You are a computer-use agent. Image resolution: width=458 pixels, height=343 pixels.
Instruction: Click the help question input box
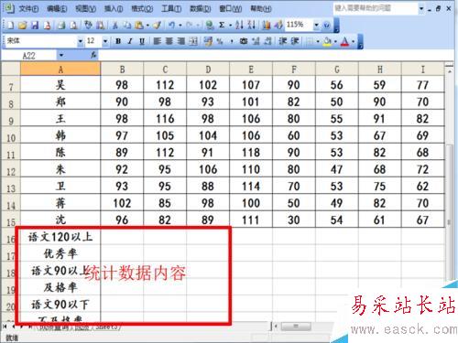coord(375,8)
